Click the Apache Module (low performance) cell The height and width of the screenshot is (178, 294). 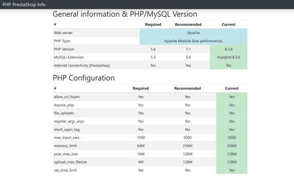point(193,41)
